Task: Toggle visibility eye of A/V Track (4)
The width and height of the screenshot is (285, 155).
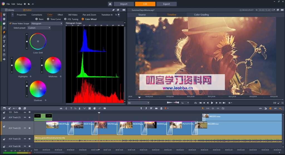Action: pos(25,146)
